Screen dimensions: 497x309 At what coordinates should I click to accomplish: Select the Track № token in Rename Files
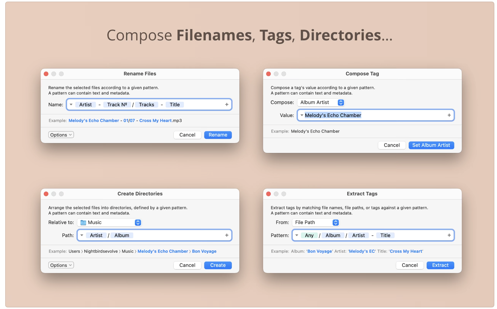click(x=117, y=104)
